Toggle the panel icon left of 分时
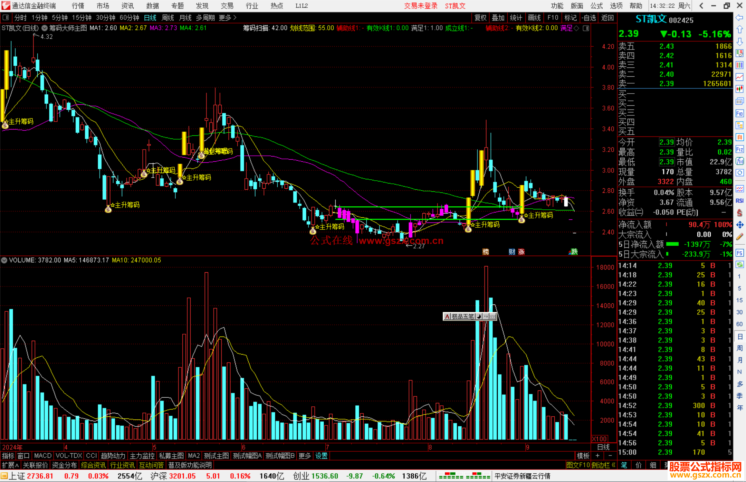746x482 pixels. (x=6, y=18)
